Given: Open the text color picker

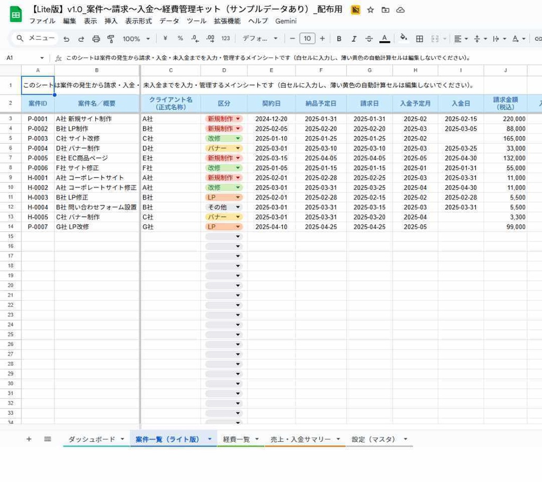Looking at the screenshot, I should pyautogui.click(x=385, y=38).
